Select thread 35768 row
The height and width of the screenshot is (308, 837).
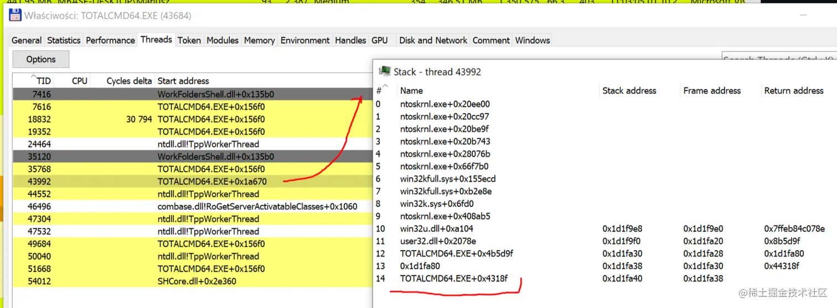tap(193, 169)
